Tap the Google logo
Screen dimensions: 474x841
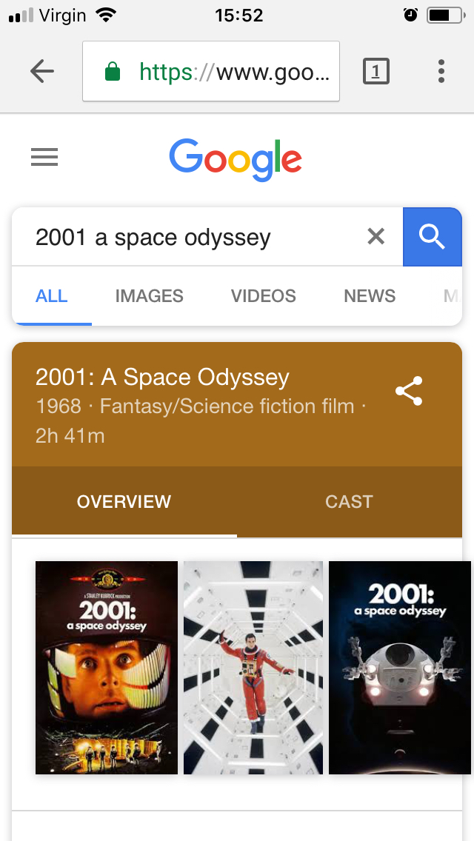tap(236, 159)
